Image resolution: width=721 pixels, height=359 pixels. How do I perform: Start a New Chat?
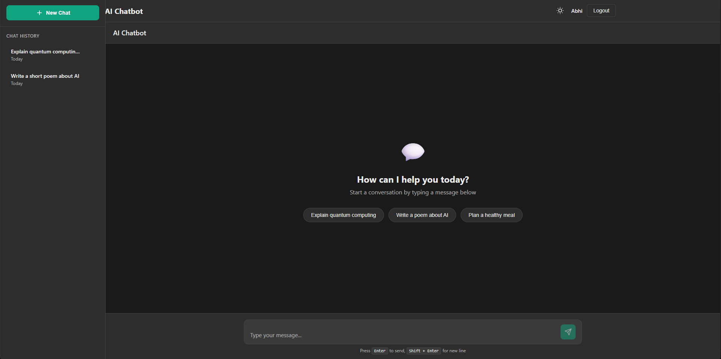(53, 13)
